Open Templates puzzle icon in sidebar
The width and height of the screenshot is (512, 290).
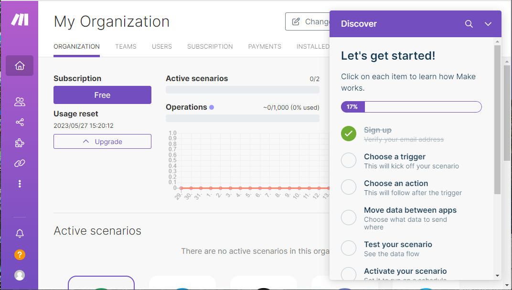pos(20,143)
